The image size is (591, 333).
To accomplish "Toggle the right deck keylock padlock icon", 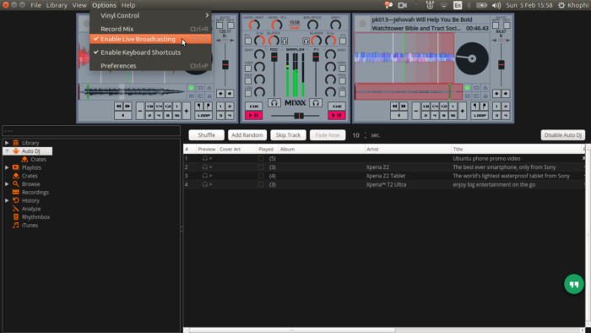I will 485,96.
